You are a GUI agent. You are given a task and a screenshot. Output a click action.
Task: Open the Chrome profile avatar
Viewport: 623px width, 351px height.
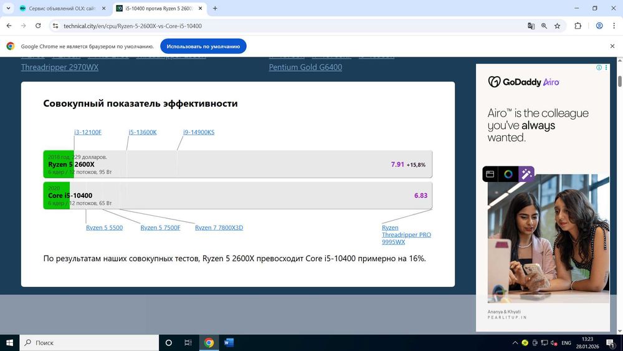[x=599, y=26]
